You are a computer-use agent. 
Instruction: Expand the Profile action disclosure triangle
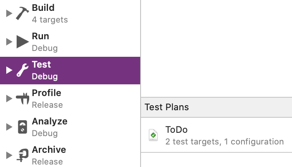8,99
